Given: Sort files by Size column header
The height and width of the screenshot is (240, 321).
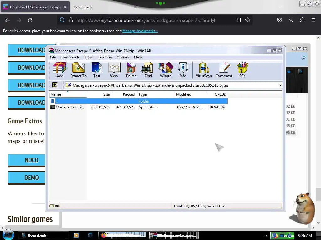Looking at the screenshot, I should [x=99, y=94].
